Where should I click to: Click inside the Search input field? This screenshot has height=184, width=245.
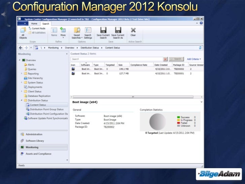[117, 59]
